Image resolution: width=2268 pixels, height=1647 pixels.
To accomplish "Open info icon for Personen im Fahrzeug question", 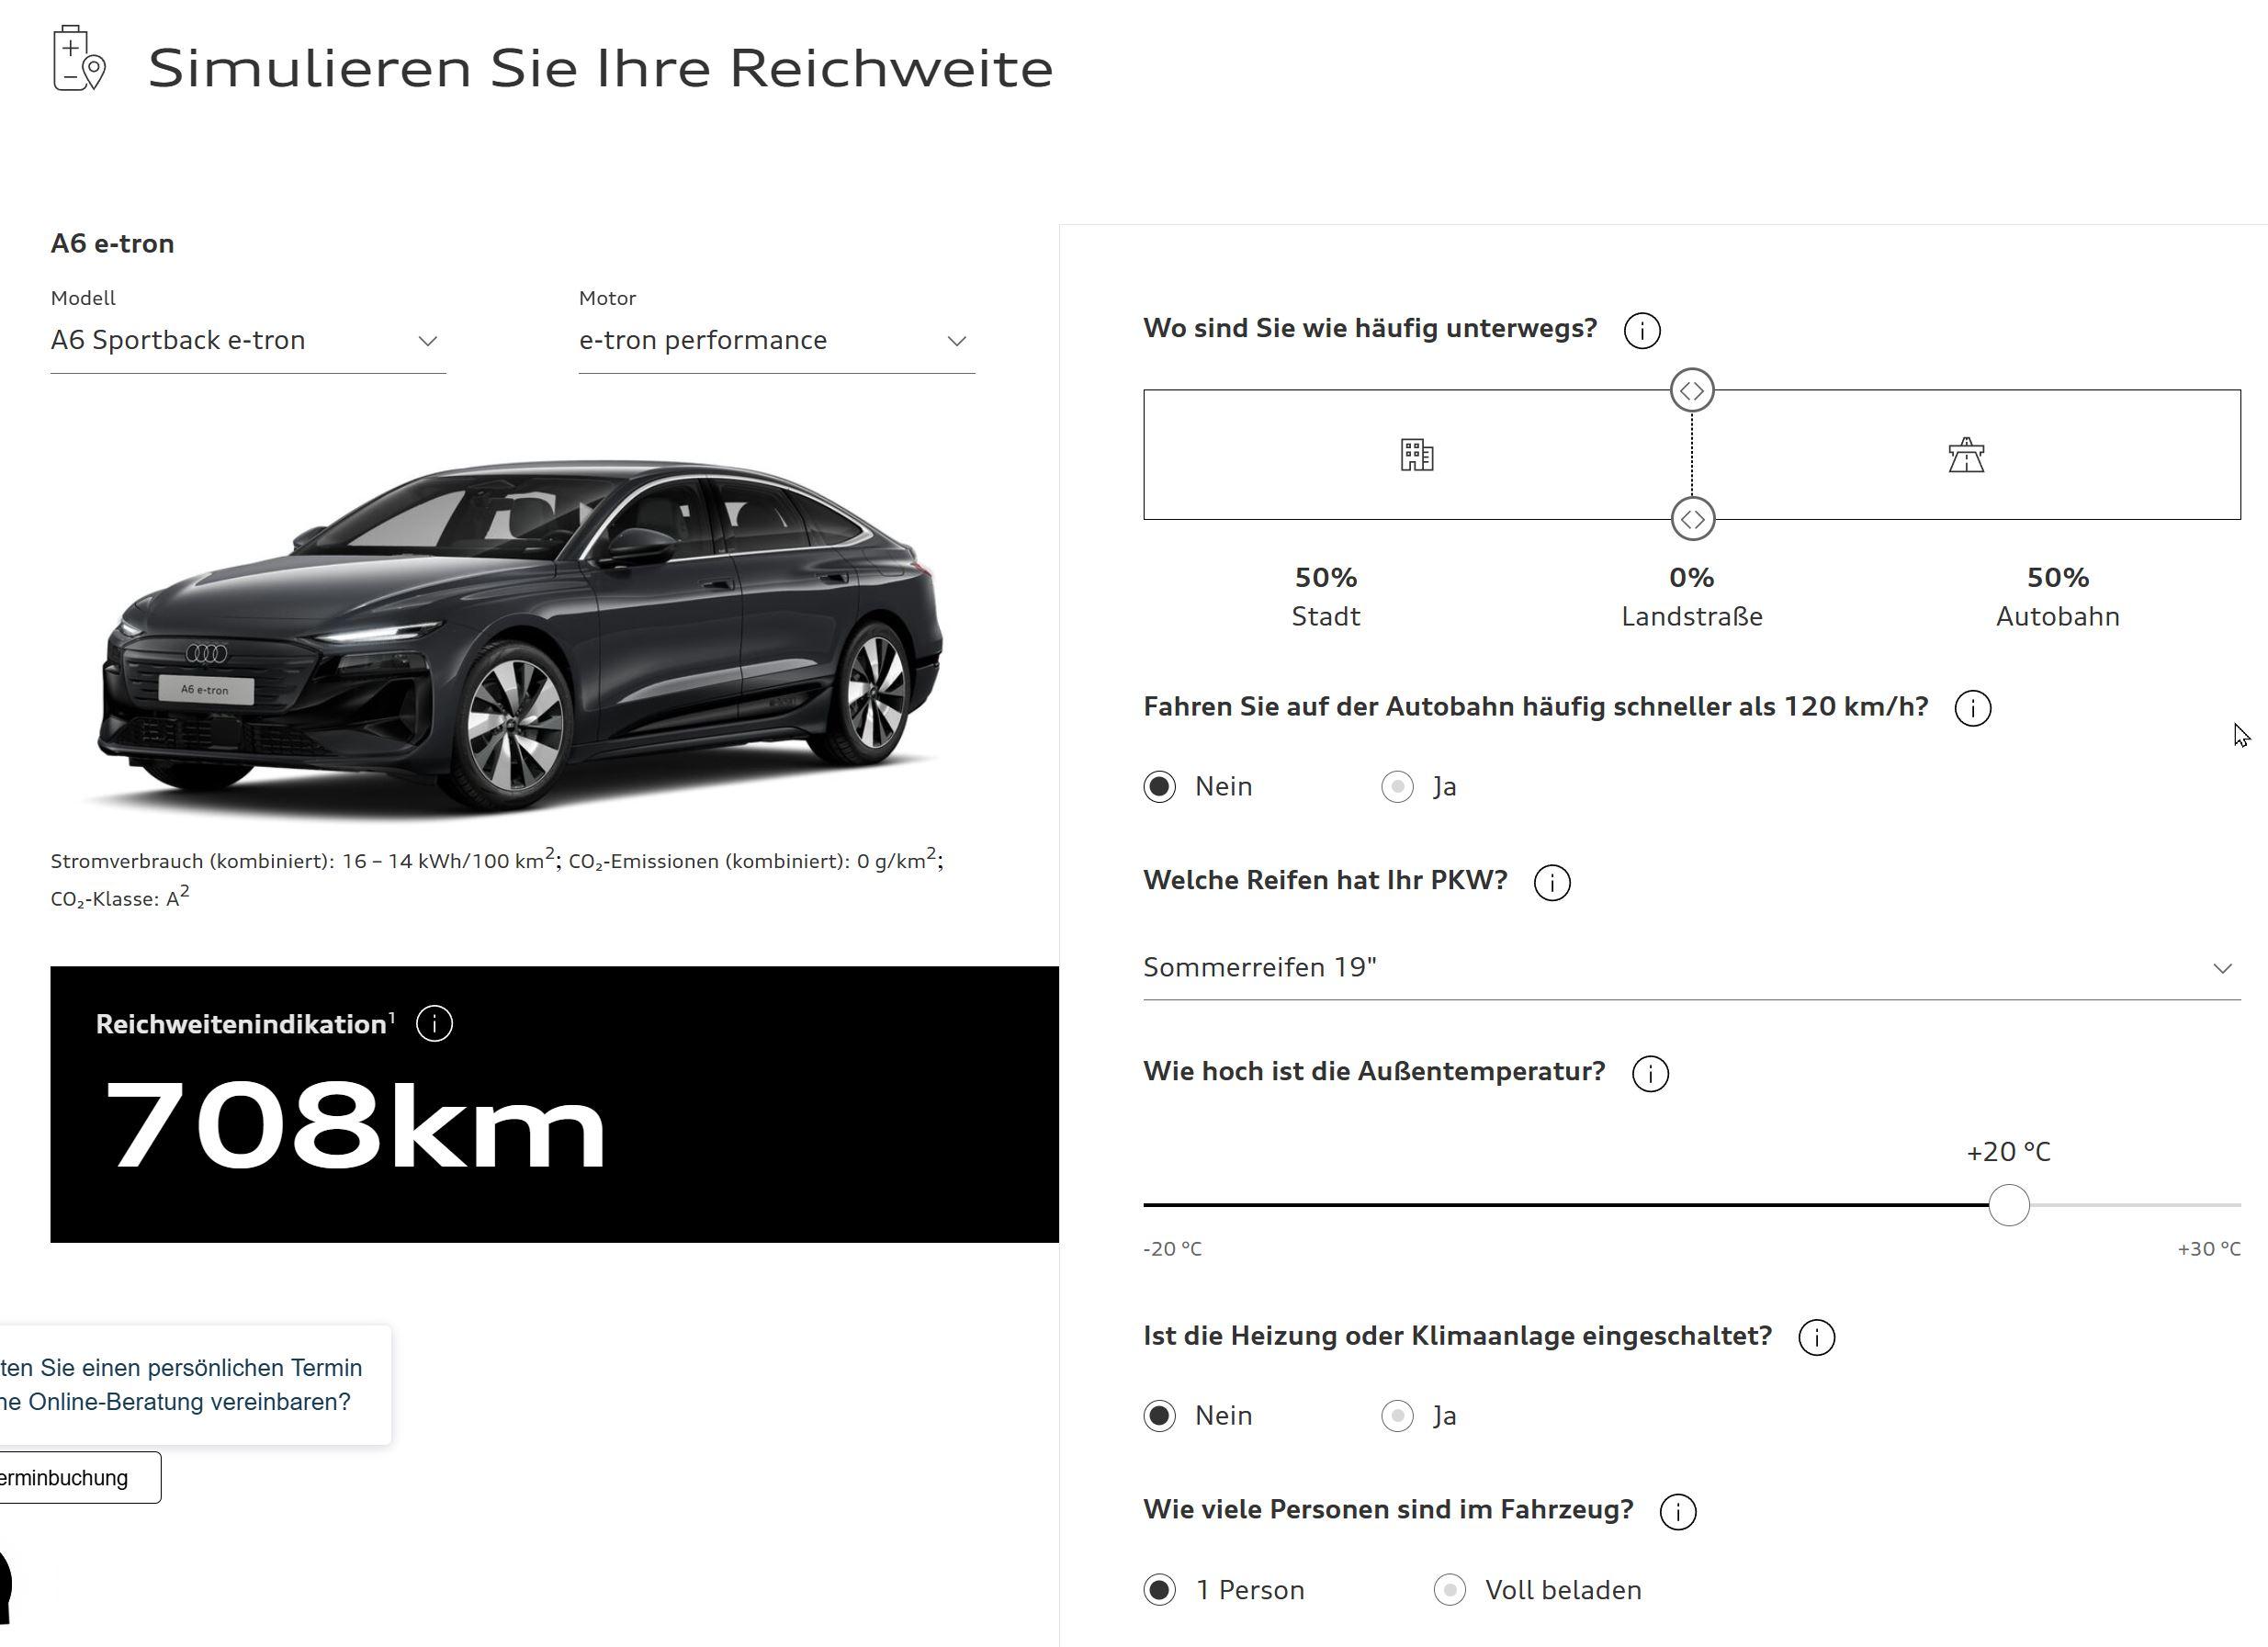I will [x=1677, y=1511].
